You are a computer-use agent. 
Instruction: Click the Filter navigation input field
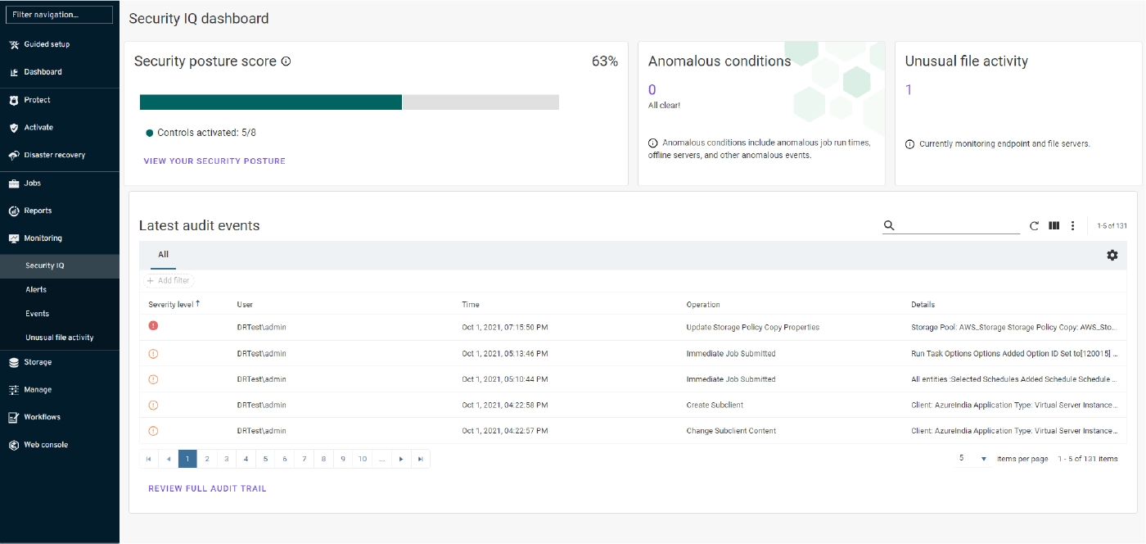60,15
